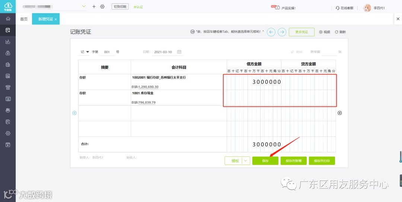Open the calendar icon beside the date
This screenshot has width=402, height=202.
coord(179,52)
